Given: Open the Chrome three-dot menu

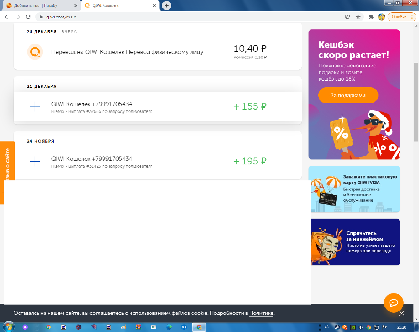Looking at the screenshot, I should point(412,17).
